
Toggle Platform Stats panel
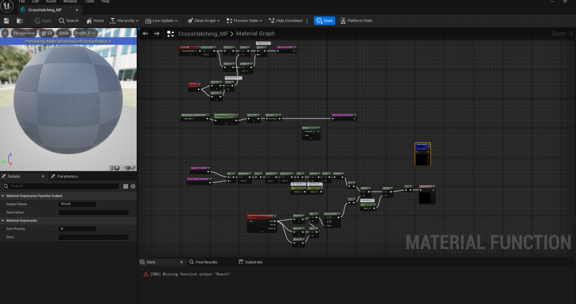pyautogui.click(x=356, y=21)
